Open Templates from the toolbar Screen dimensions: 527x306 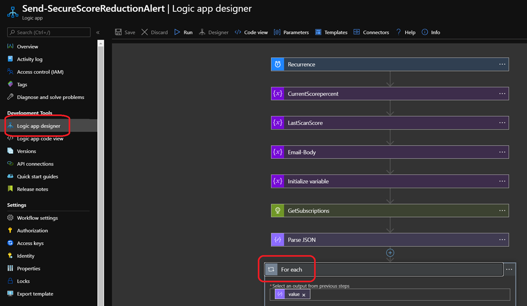(331, 32)
